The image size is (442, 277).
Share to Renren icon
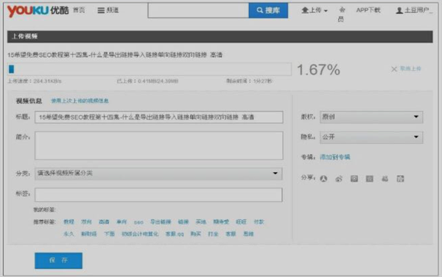coord(323,179)
